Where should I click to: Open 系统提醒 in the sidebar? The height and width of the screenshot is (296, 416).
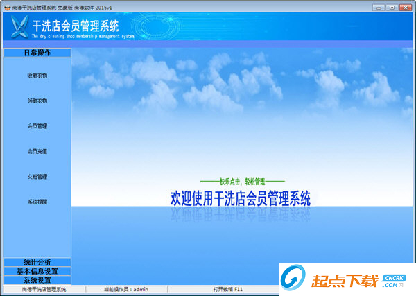pos(37,202)
